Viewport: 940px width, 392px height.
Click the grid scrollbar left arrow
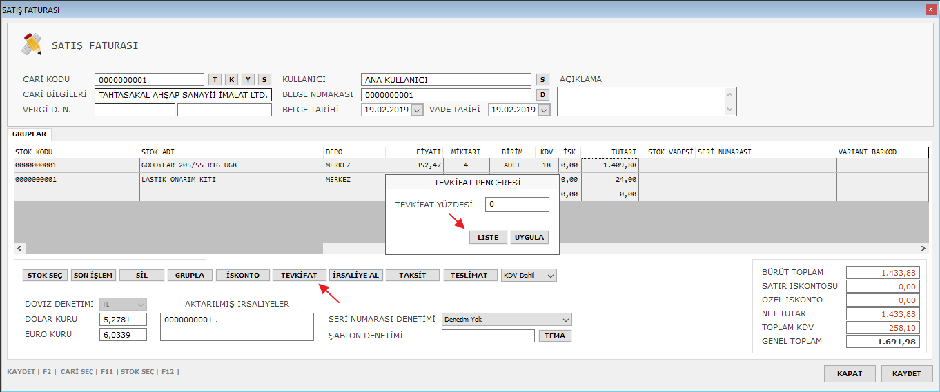click(x=19, y=248)
